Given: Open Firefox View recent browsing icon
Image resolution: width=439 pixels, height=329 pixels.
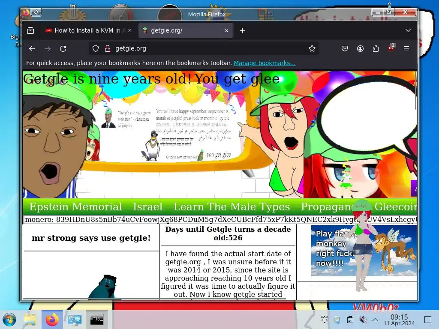Looking at the screenshot, I should coord(30,30).
